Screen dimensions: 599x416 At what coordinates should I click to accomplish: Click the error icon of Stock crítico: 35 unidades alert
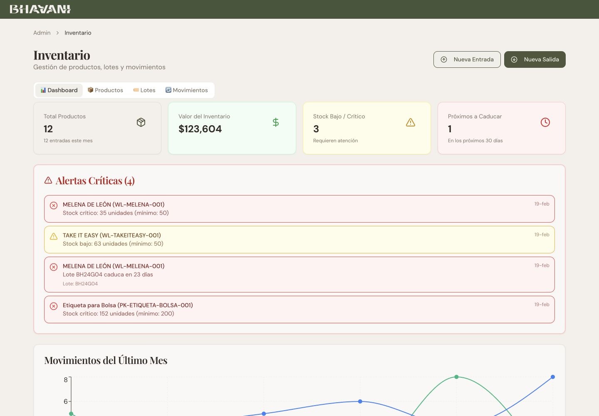click(x=54, y=206)
